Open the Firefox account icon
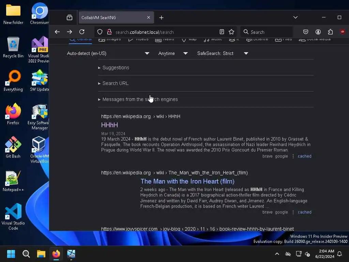The width and height of the screenshot is (349, 262). [318, 32]
